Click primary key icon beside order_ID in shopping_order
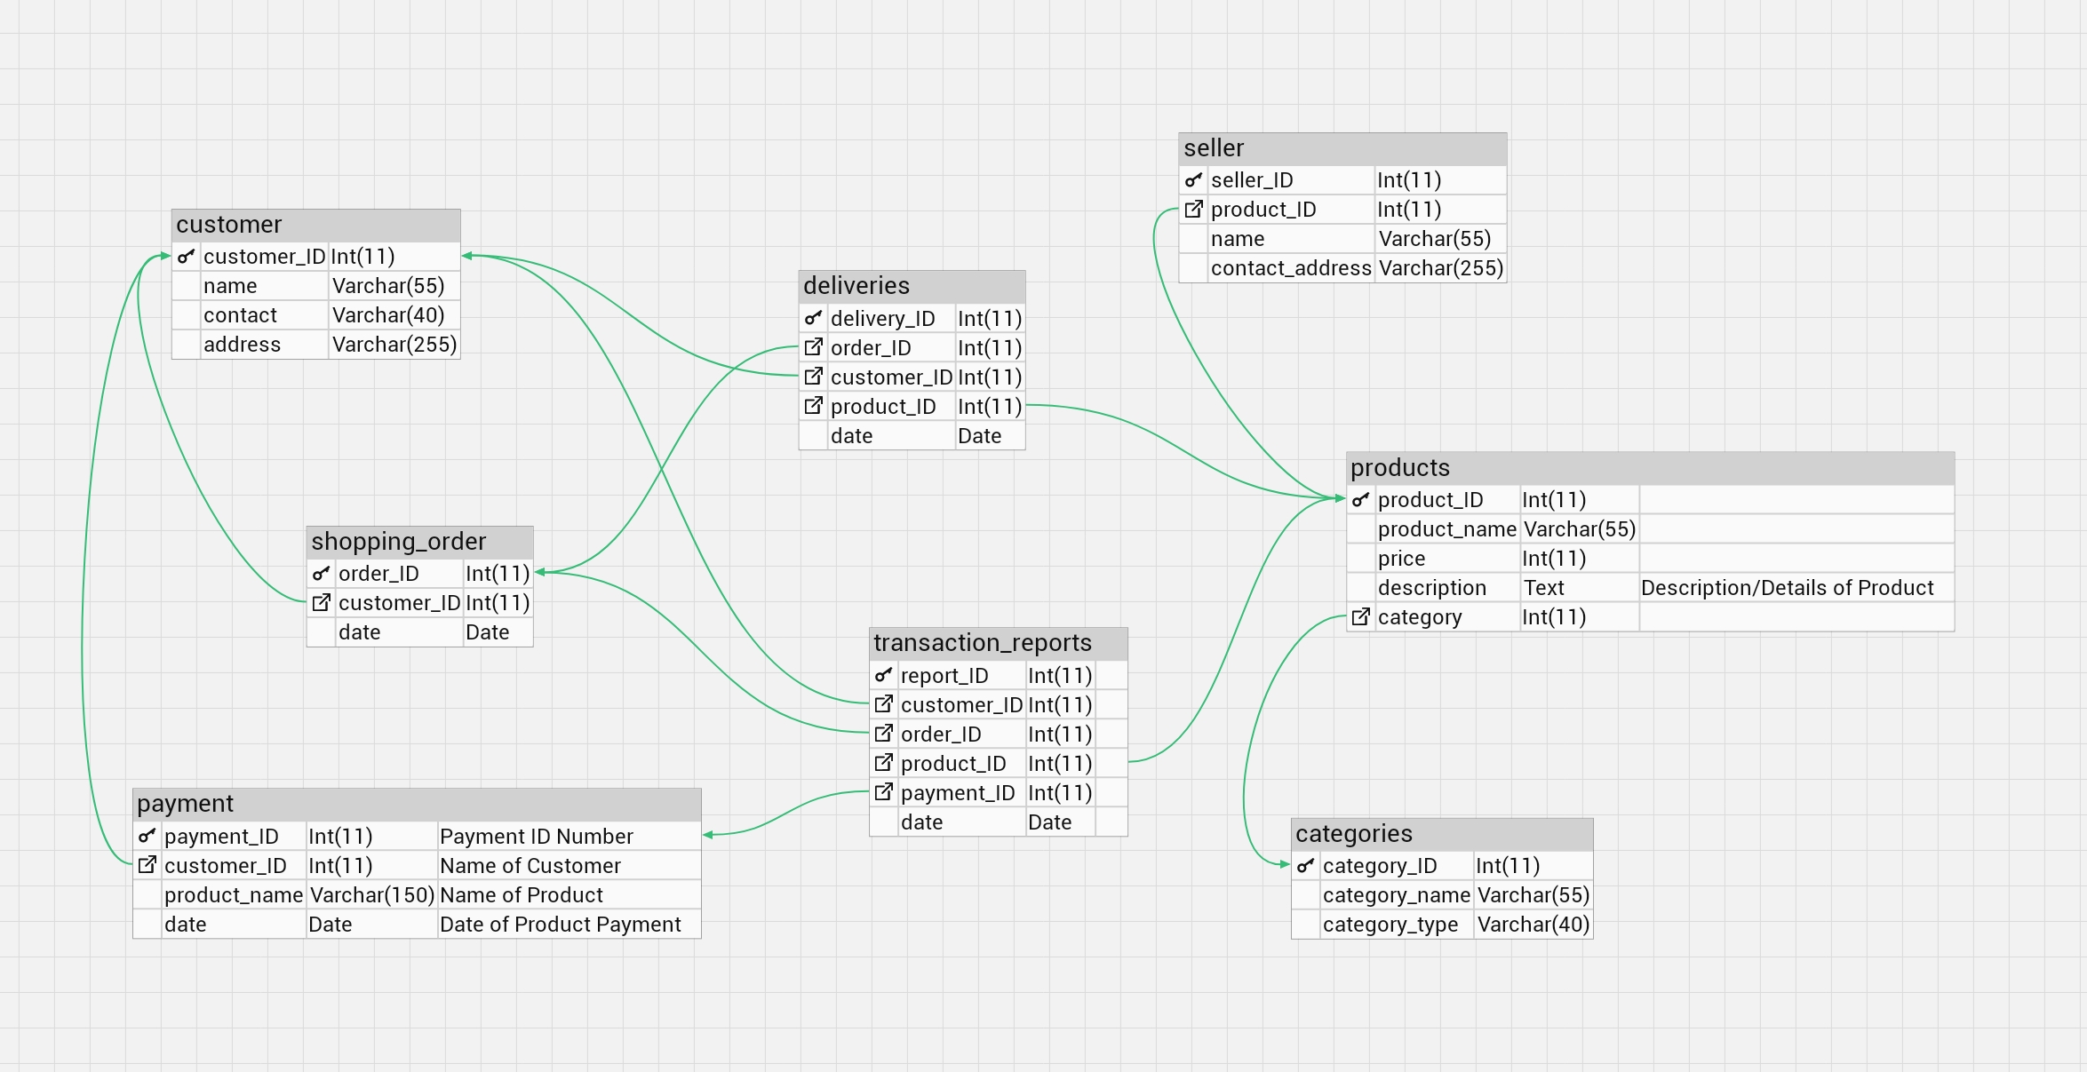The width and height of the screenshot is (2087, 1072). [321, 574]
